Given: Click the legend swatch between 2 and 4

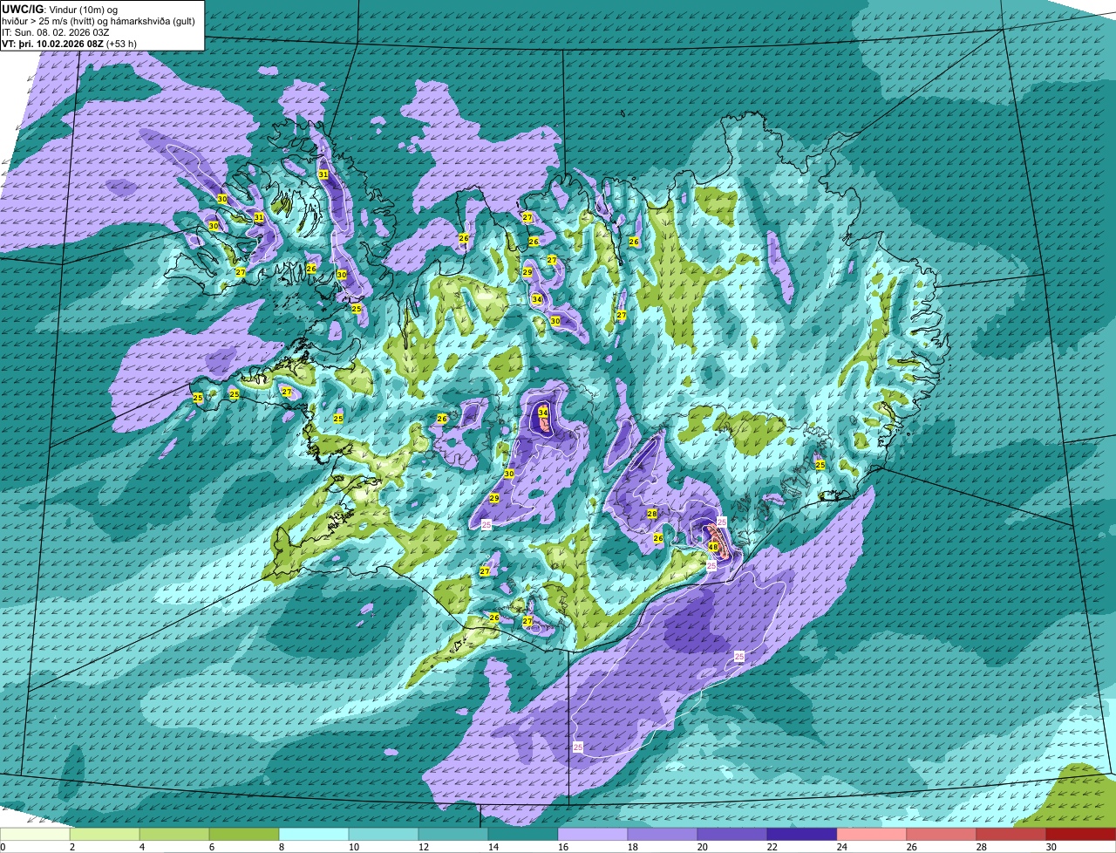Looking at the screenshot, I should click(105, 835).
